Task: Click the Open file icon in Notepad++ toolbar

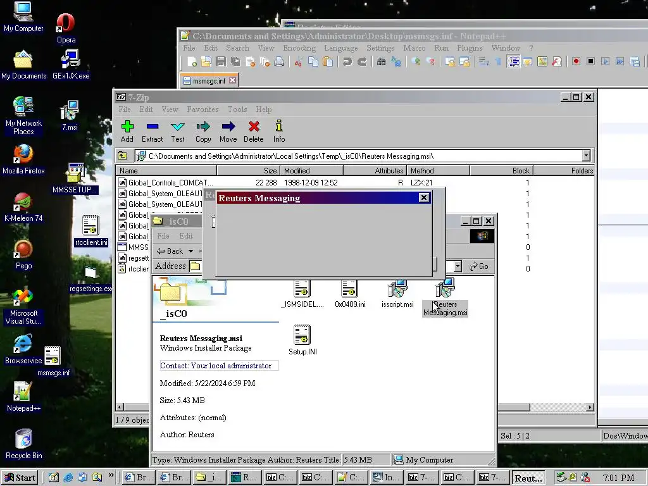Action: [x=206, y=62]
